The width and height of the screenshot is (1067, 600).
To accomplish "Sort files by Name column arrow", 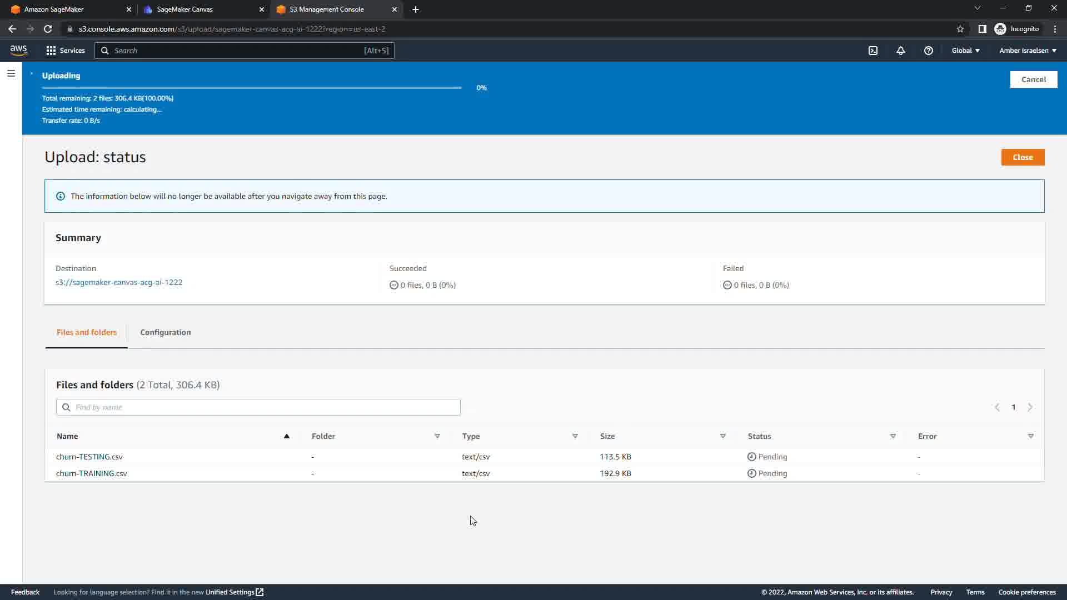I will [286, 436].
